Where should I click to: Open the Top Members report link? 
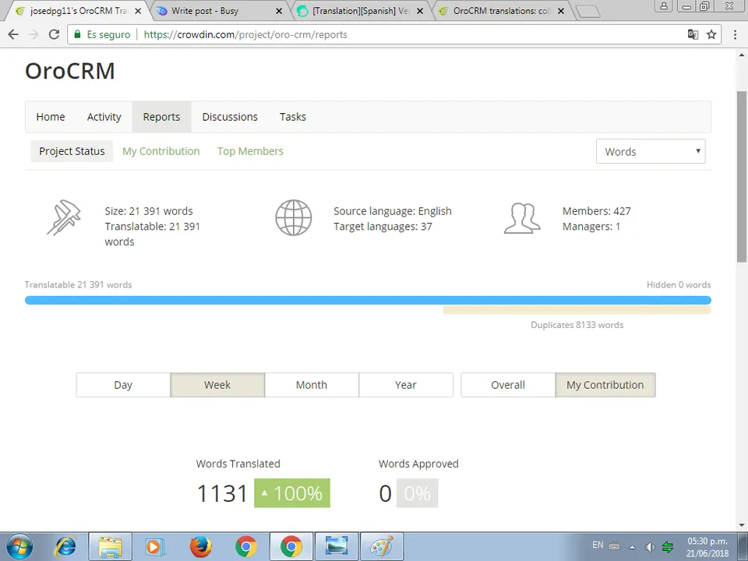250,151
